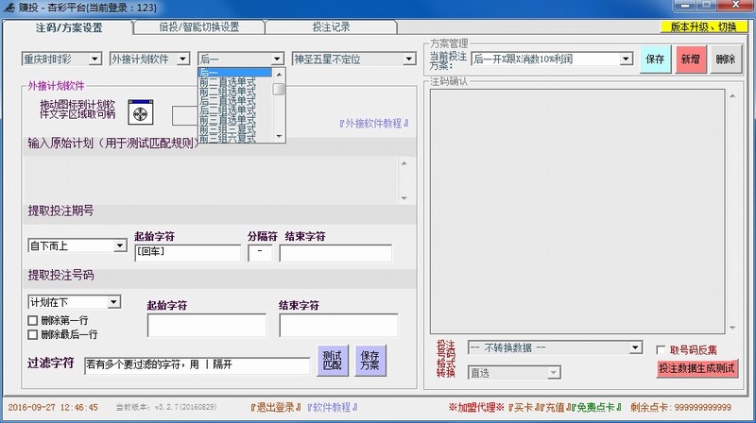Screen dimensions: 756x423
Task: Expand the 外接计划软件 dropdown
Action: pos(151,59)
